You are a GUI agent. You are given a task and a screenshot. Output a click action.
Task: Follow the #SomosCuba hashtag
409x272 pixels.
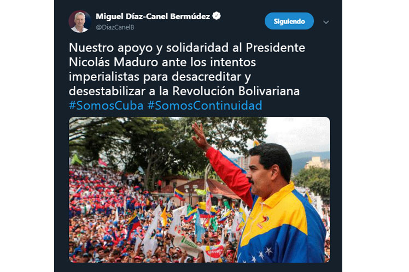106,105
